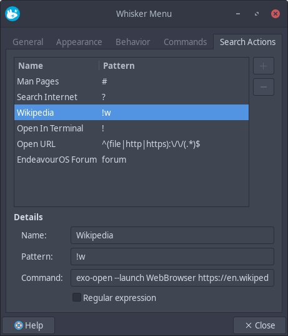Click the Whisker Menu mouse logo icon

[x=12, y=14]
